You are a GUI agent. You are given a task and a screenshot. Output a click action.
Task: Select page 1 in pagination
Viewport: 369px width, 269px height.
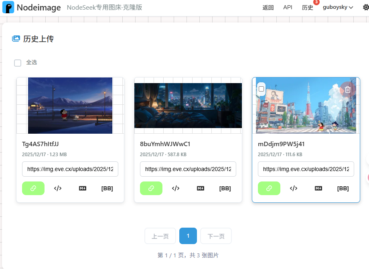click(188, 236)
